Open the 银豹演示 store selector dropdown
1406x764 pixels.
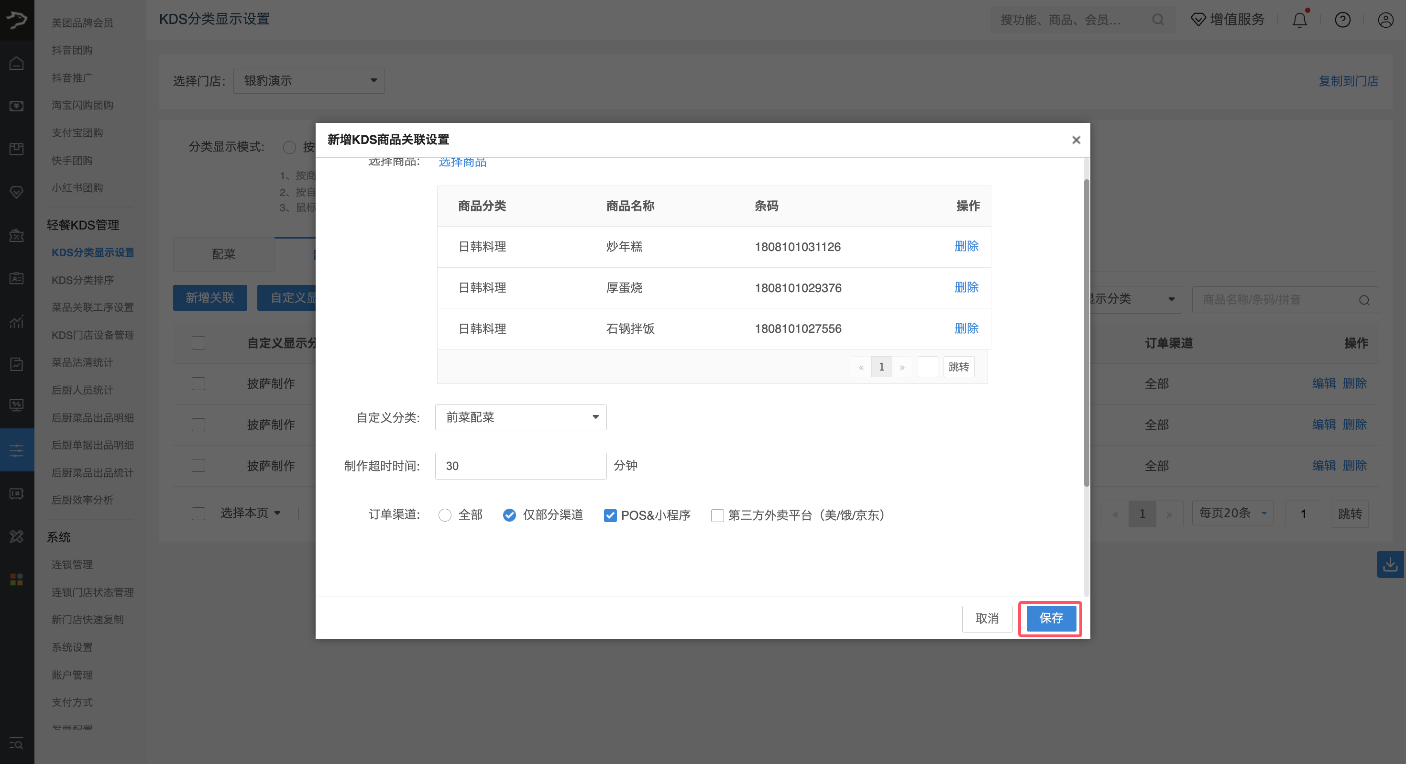tap(309, 80)
